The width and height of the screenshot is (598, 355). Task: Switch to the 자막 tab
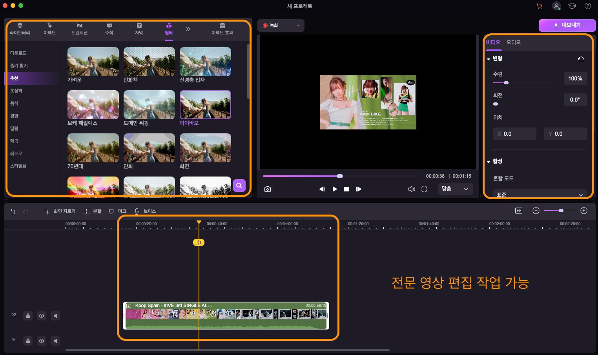(139, 29)
